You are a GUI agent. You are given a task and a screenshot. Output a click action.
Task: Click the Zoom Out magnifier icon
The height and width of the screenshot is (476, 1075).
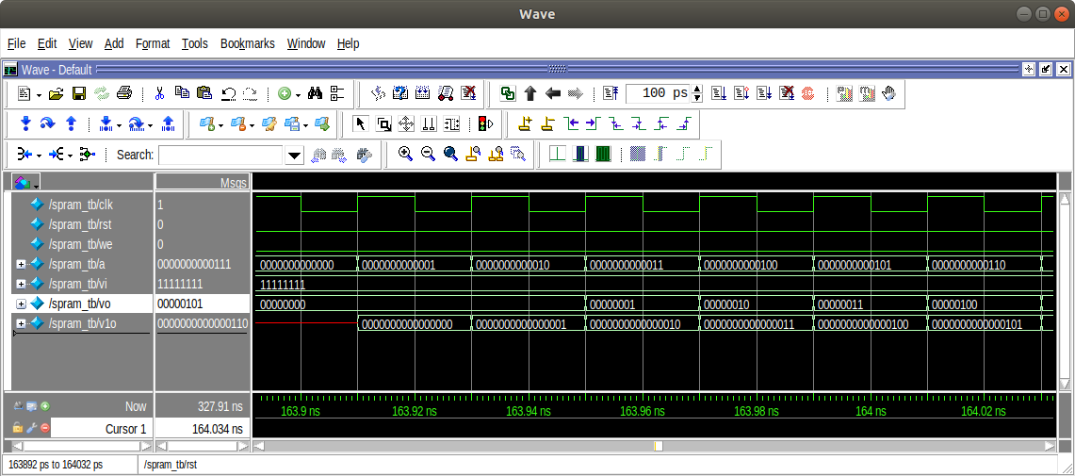coord(428,155)
